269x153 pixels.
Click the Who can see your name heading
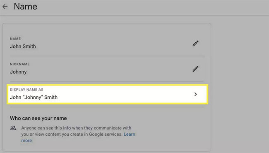point(38,118)
